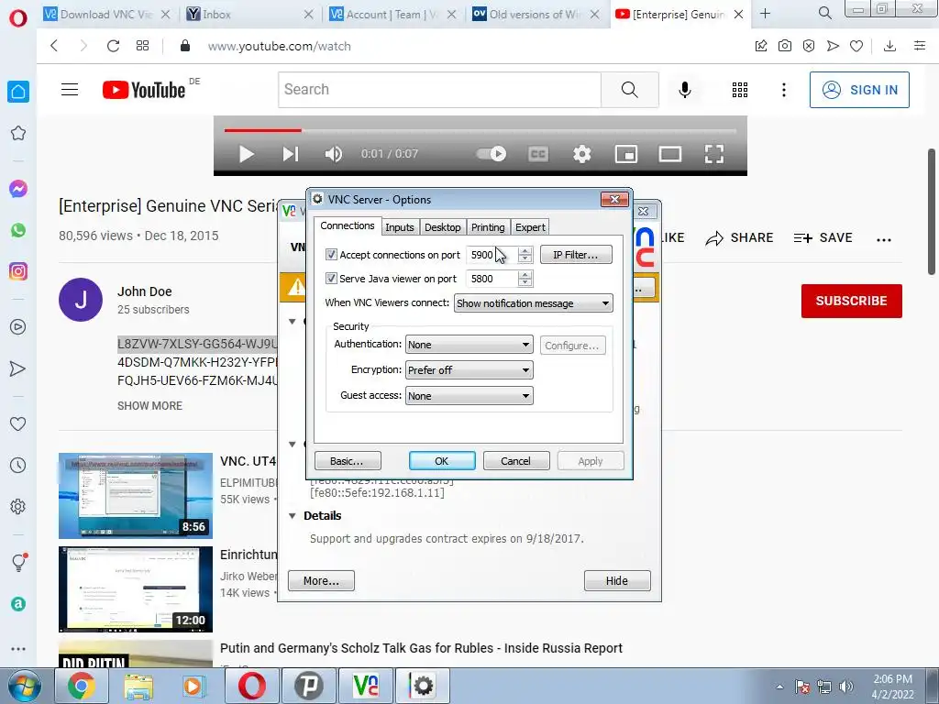Click IP Filter button

(x=576, y=255)
